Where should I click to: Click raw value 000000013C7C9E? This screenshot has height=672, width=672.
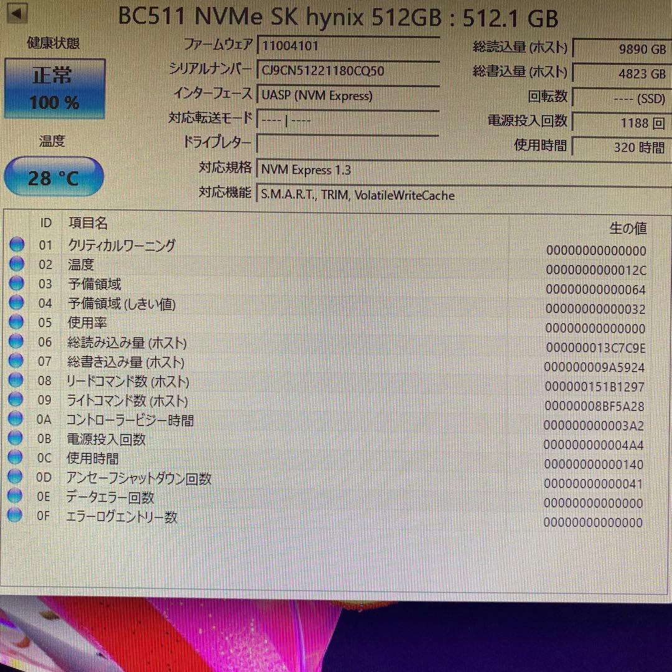(595, 348)
